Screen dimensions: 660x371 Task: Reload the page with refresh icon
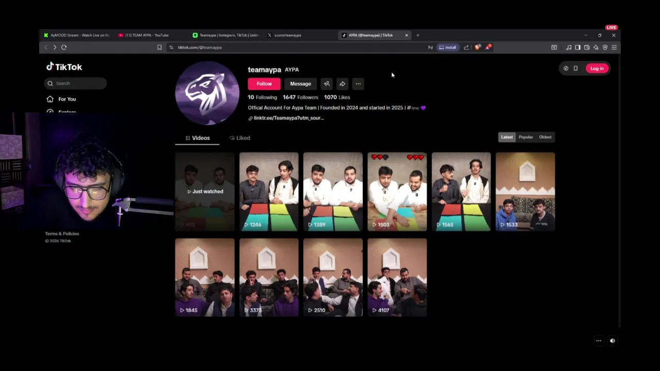[x=64, y=47]
